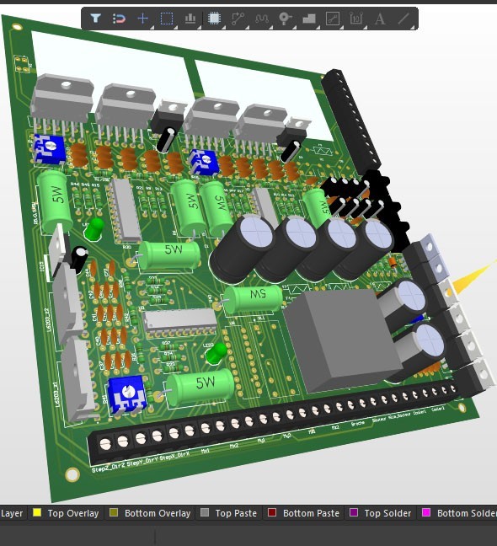The height and width of the screenshot is (546, 497).
Task: Select the Interactive Length Tuning tool
Action: (x=261, y=19)
